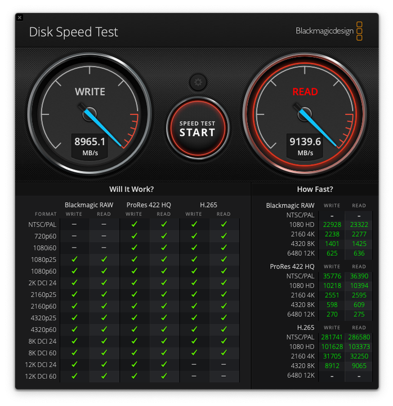Viewport: 393px width, 406px height.
Task: Open settings via the gear icon
Action: pos(198,83)
